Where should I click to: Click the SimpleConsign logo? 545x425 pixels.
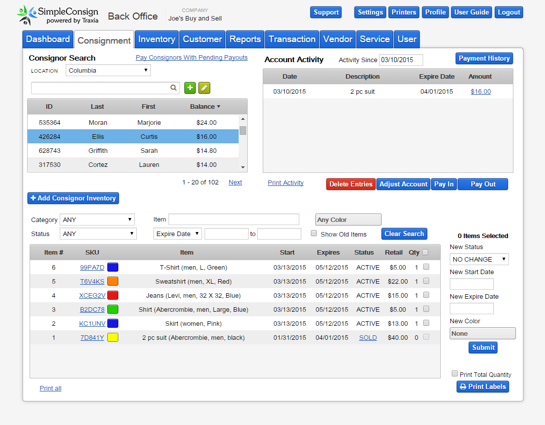(58, 15)
